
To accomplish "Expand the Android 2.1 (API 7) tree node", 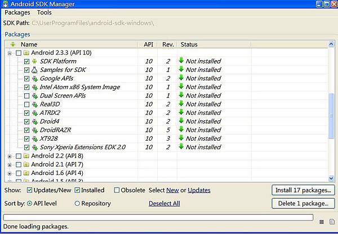I will 10,165.
